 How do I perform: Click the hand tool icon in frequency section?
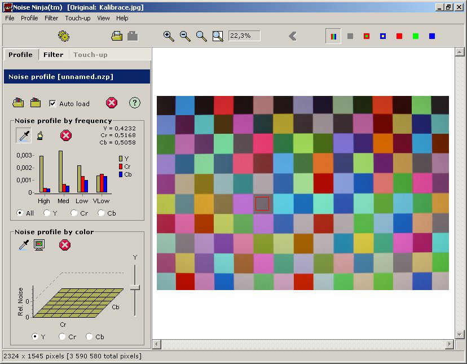[x=40, y=135]
